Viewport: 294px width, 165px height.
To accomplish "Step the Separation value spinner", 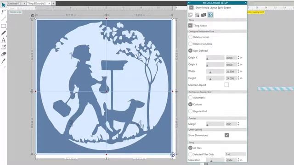I will 238,160.
